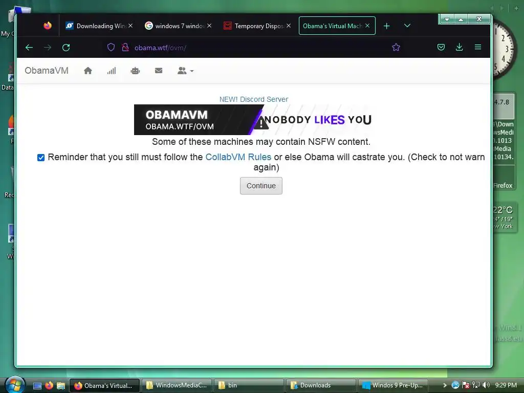The image size is (524, 393).
Task: Click the insecure connection padlock icon
Action: click(125, 48)
